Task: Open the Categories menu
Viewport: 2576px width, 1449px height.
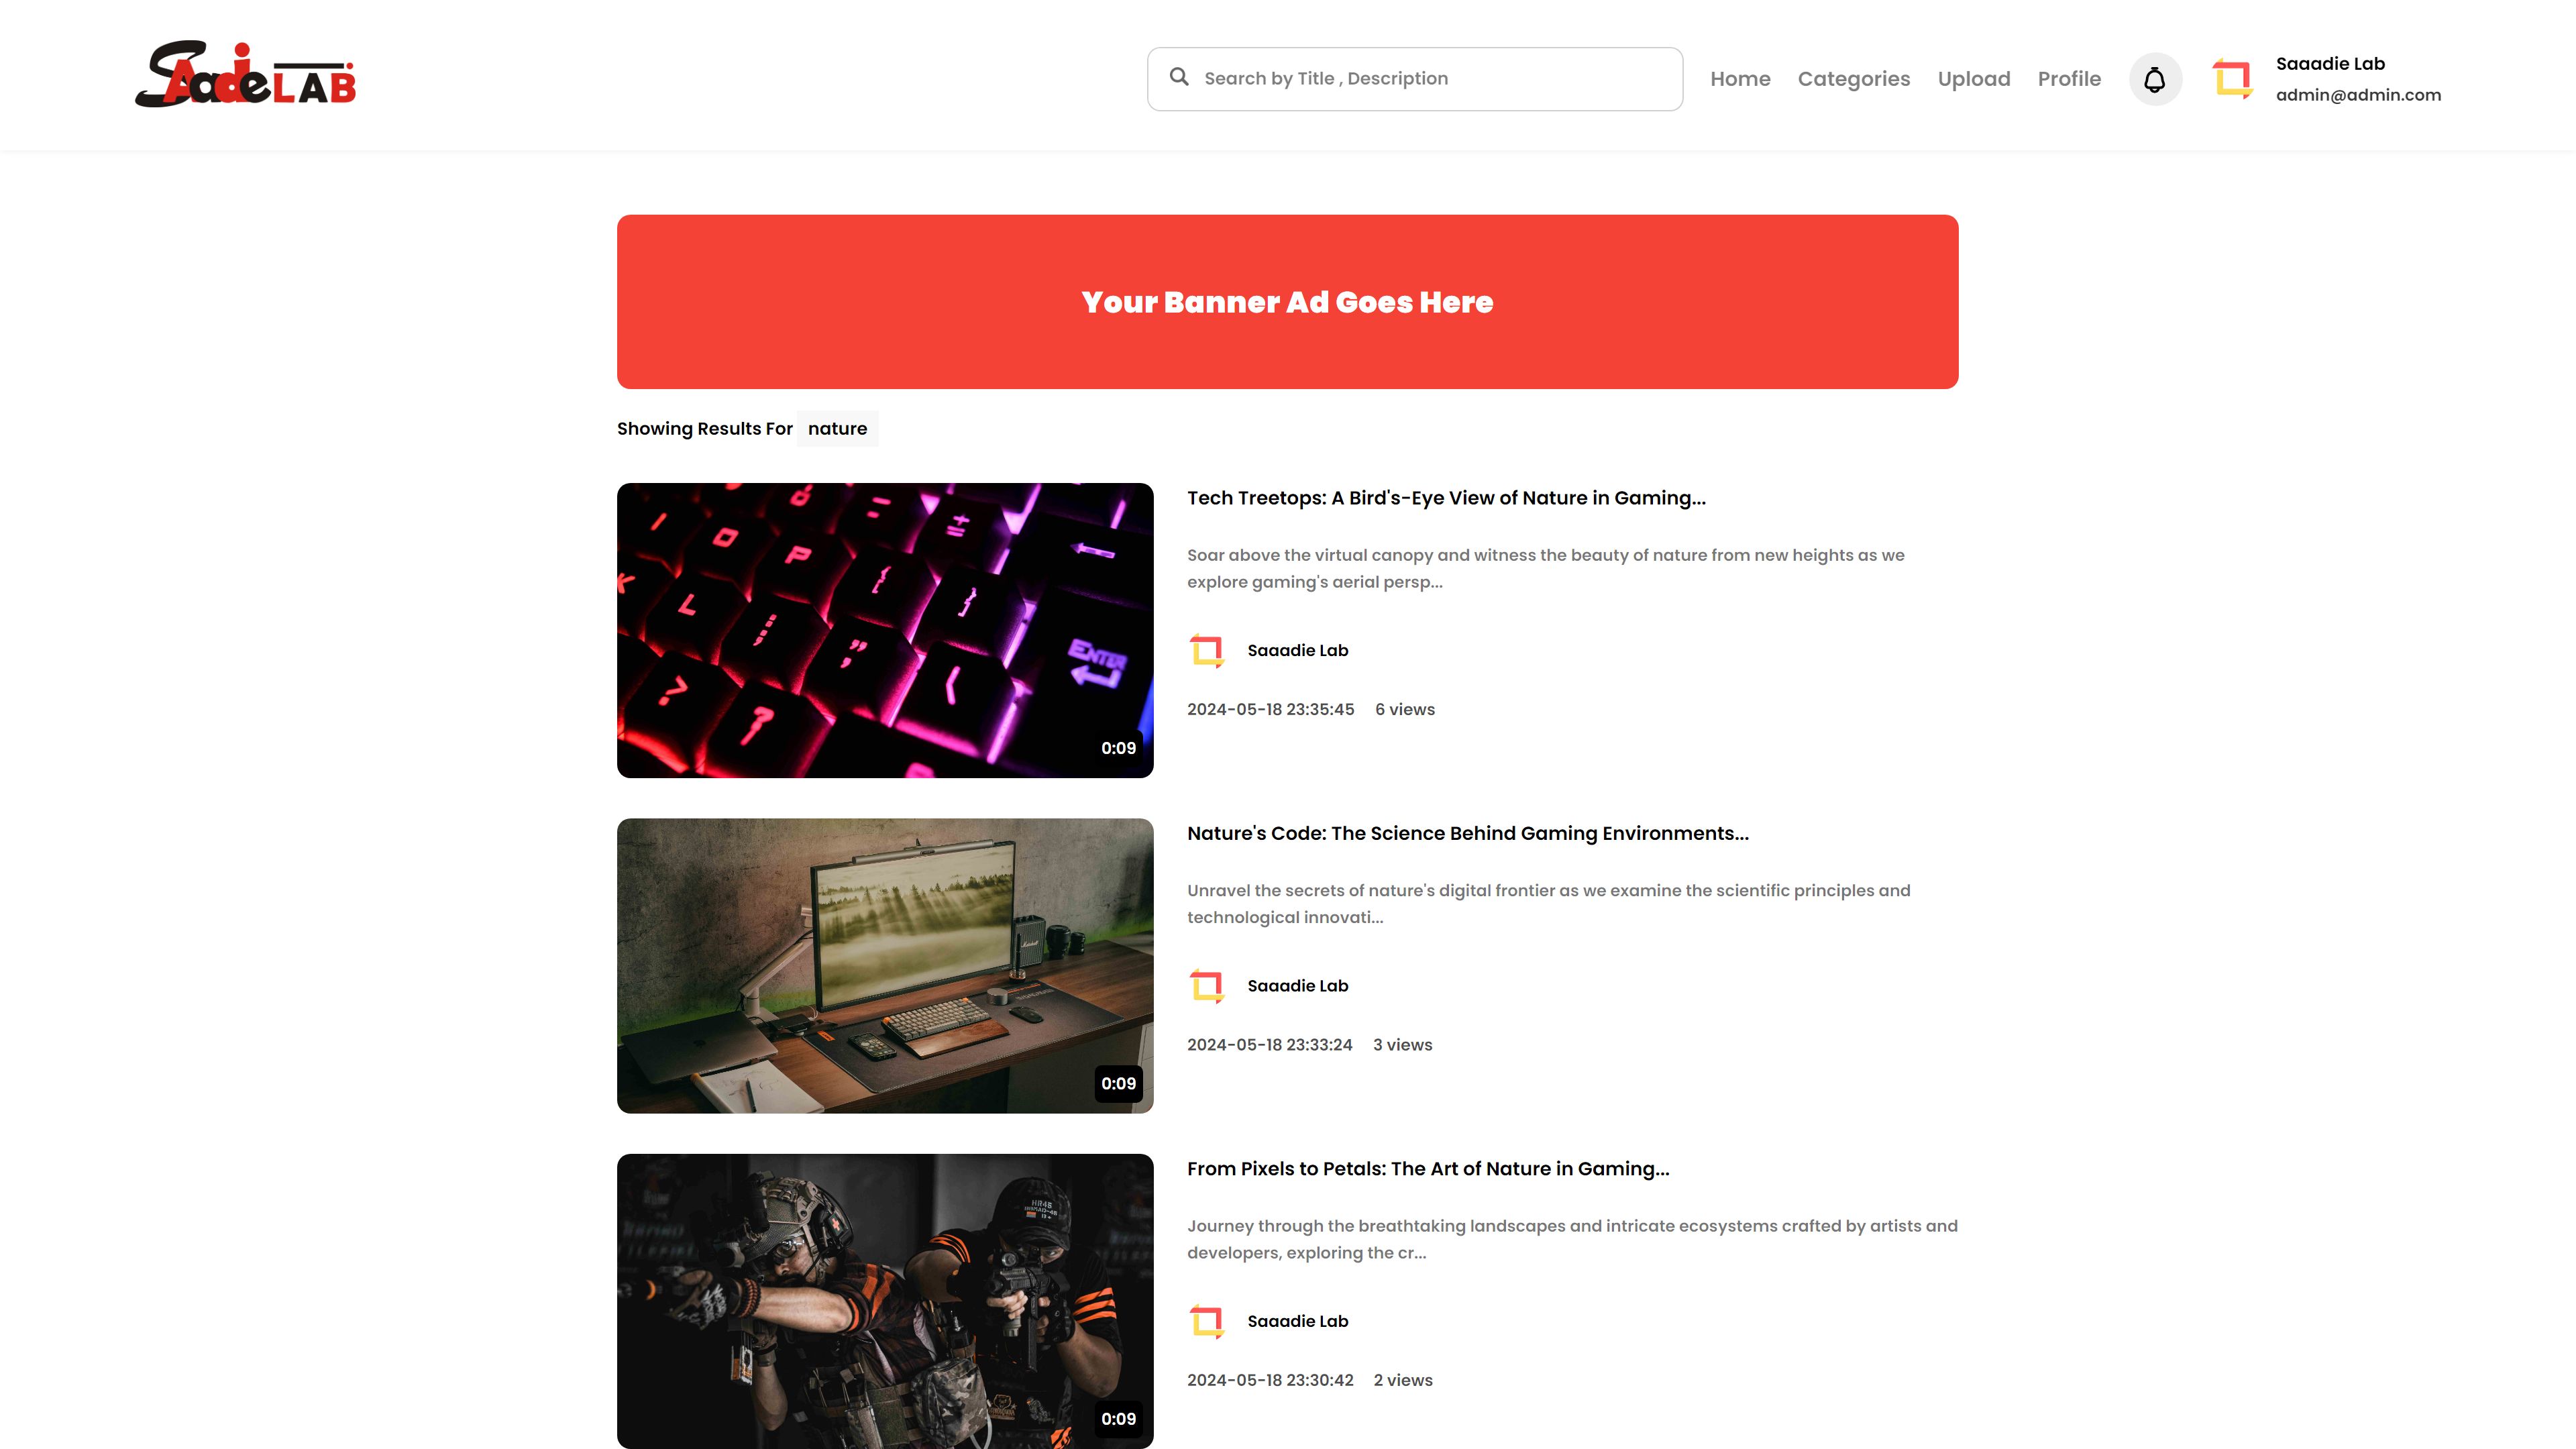Action: click(1853, 79)
